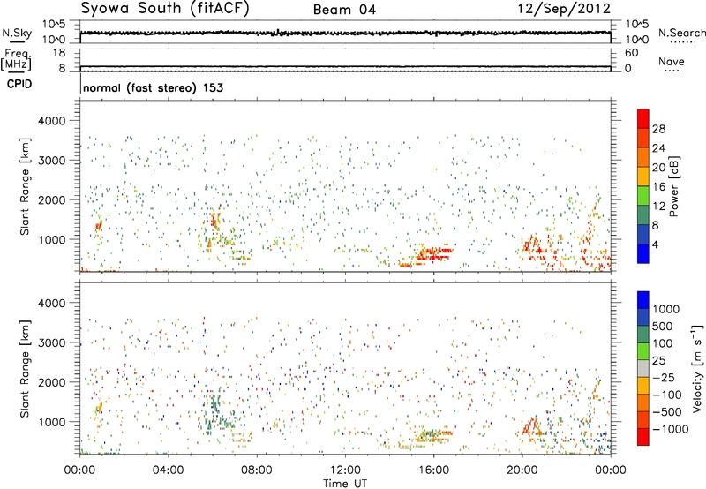706x489 pixels.
Task: Click the 'N.Search' legend label
Action: (681, 33)
